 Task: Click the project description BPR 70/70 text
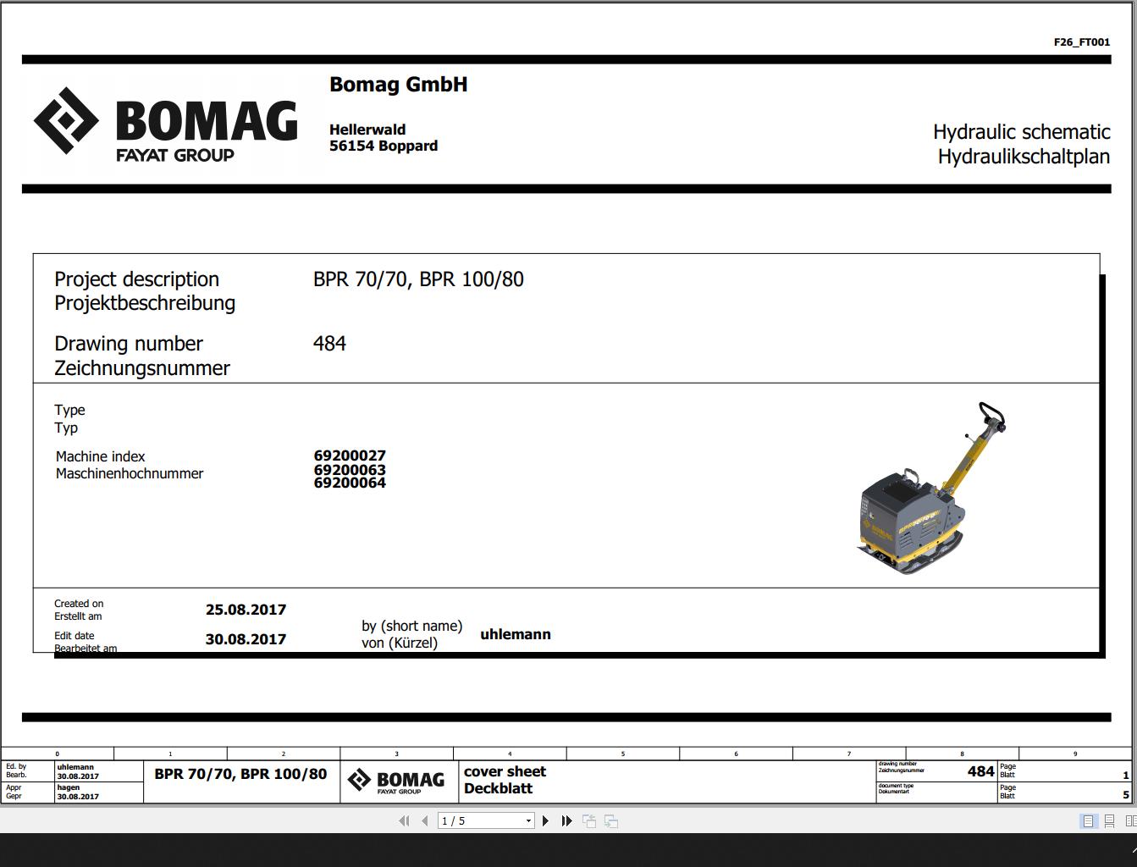point(418,279)
